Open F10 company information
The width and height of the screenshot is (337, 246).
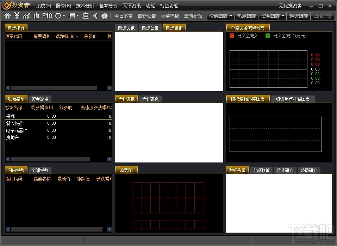[x=47, y=16]
